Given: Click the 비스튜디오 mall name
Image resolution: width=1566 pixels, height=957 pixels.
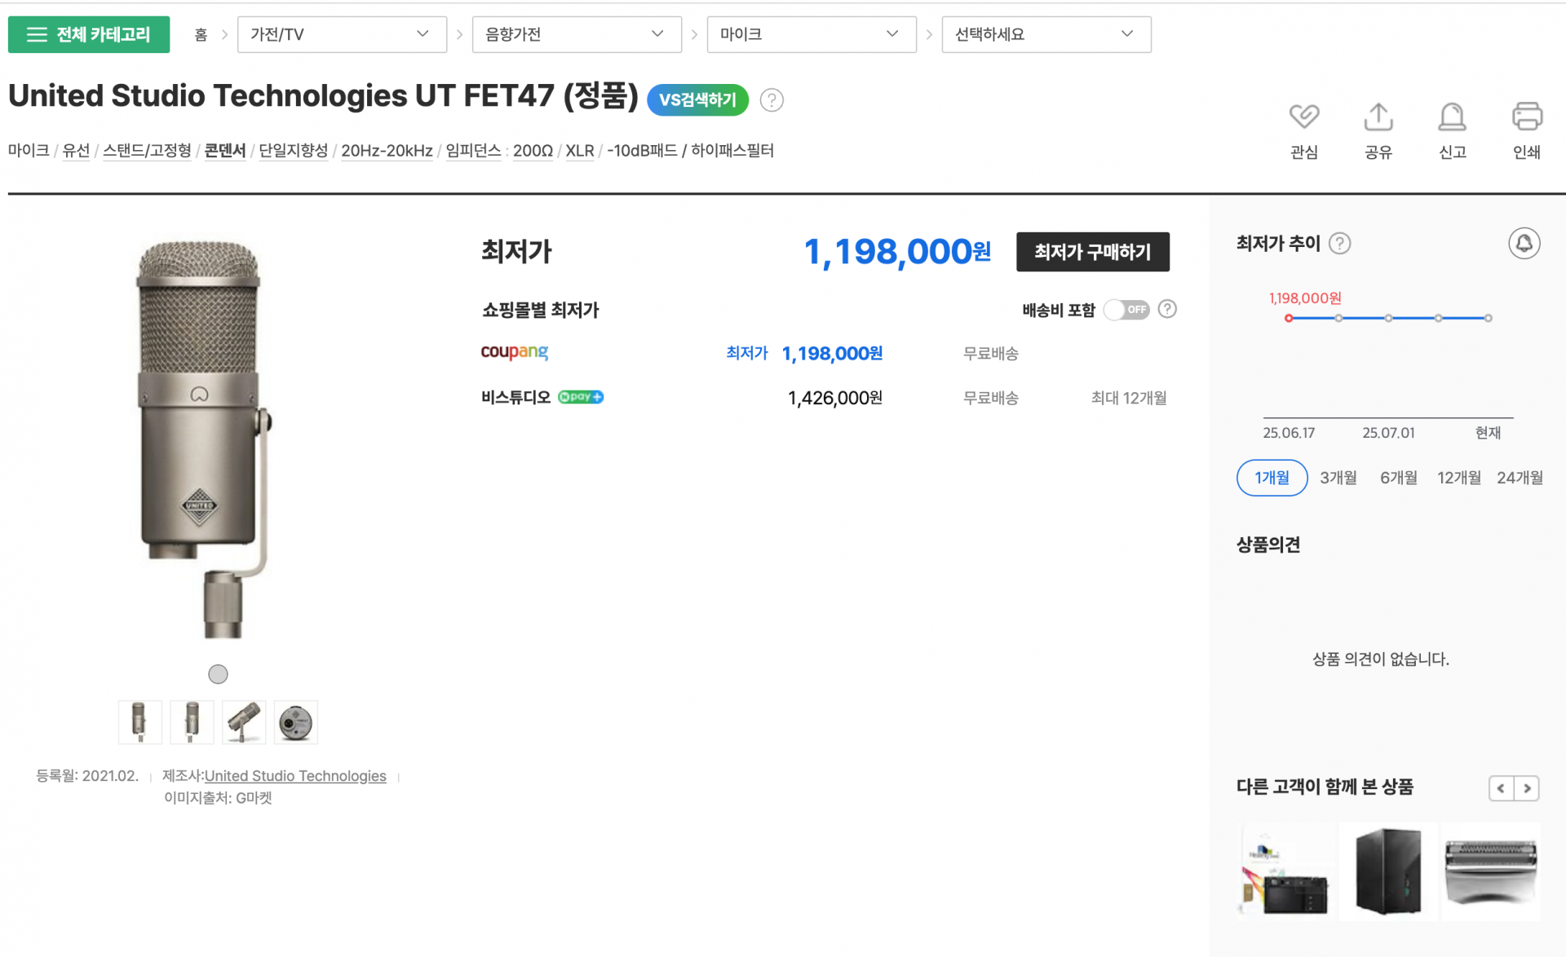Looking at the screenshot, I should click(x=515, y=397).
